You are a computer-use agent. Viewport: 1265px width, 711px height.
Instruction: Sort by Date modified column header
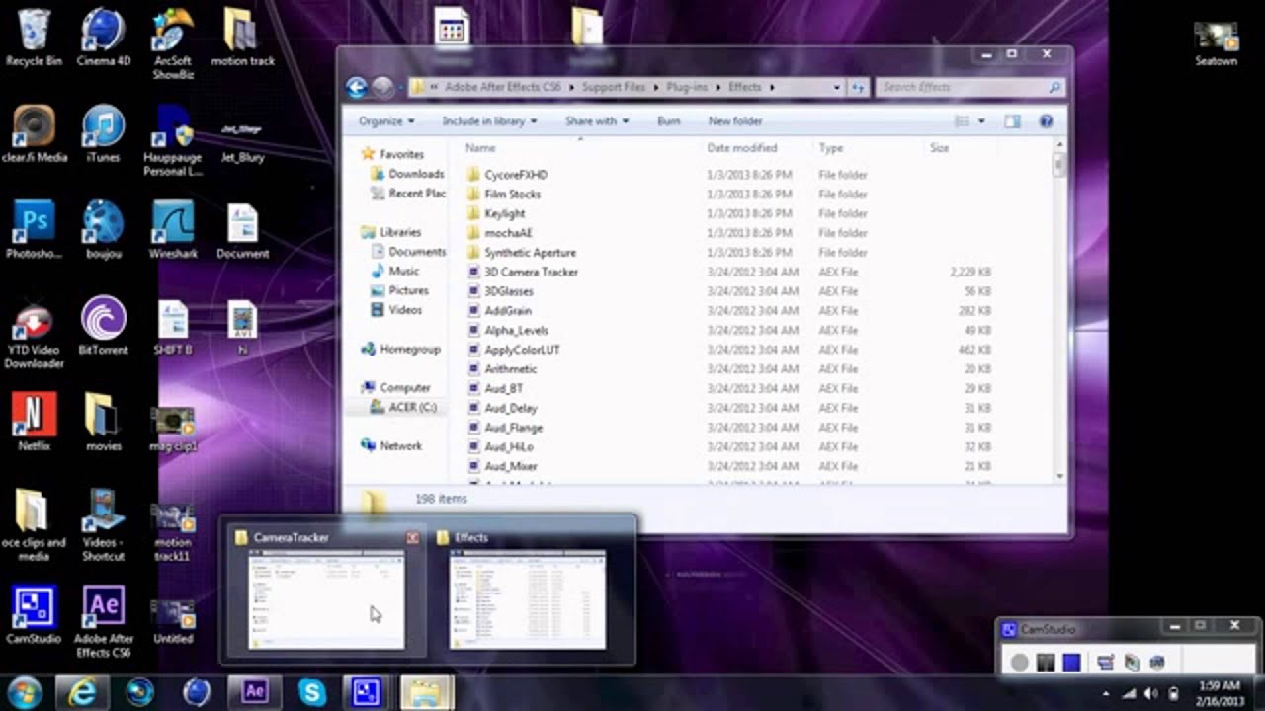click(x=742, y=148)
